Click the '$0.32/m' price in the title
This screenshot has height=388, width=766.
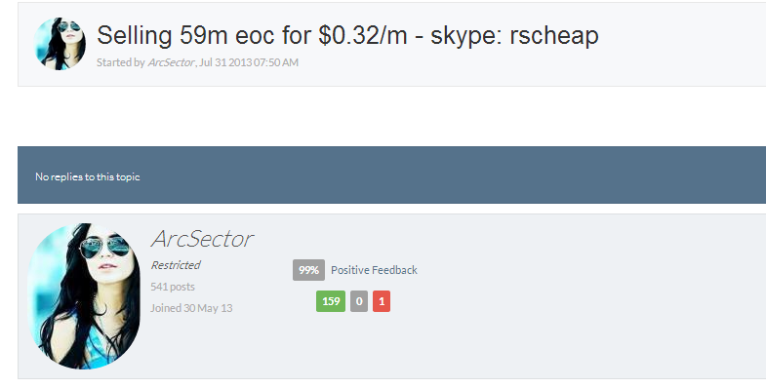[x=363, y=35]
